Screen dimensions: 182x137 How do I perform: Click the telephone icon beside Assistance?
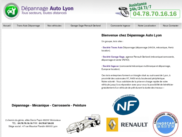coord(123,12)
